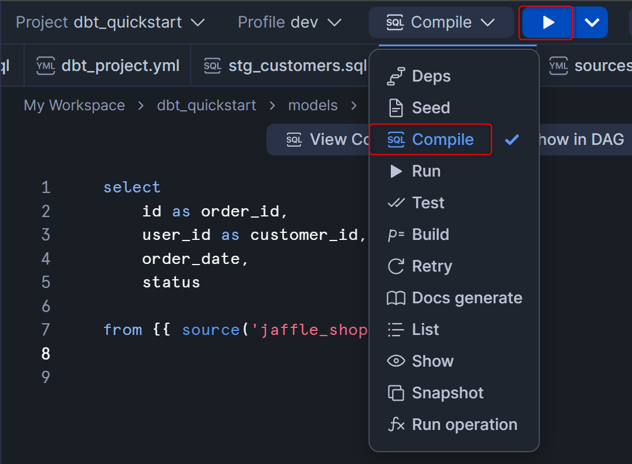Viewport: 632px width, 464px height.
Task: Click the Deps command icon
Action: coord(396,76)
